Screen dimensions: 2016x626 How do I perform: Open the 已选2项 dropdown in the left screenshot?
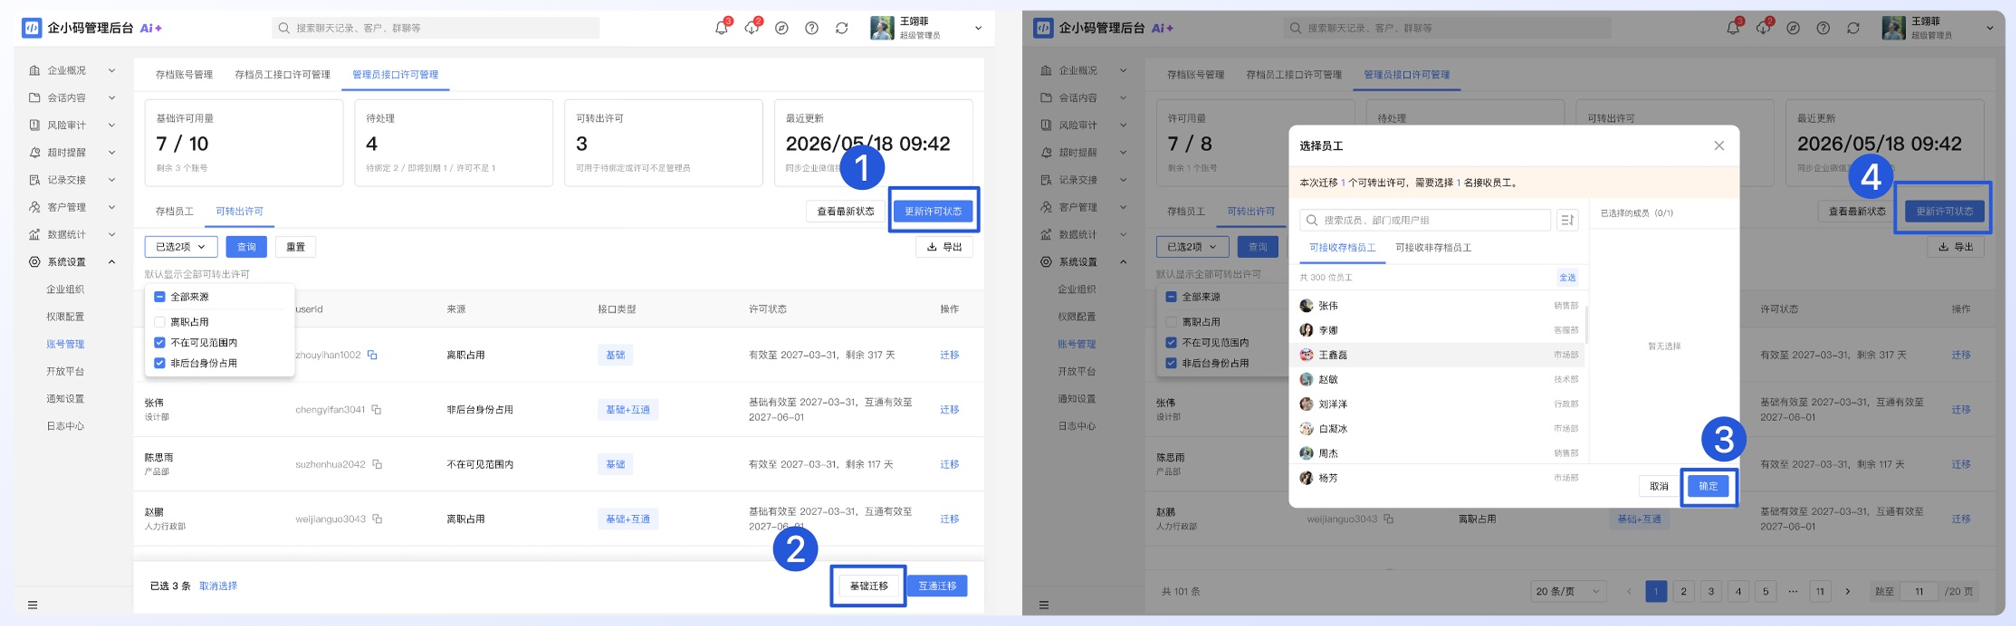coord(181,246)
